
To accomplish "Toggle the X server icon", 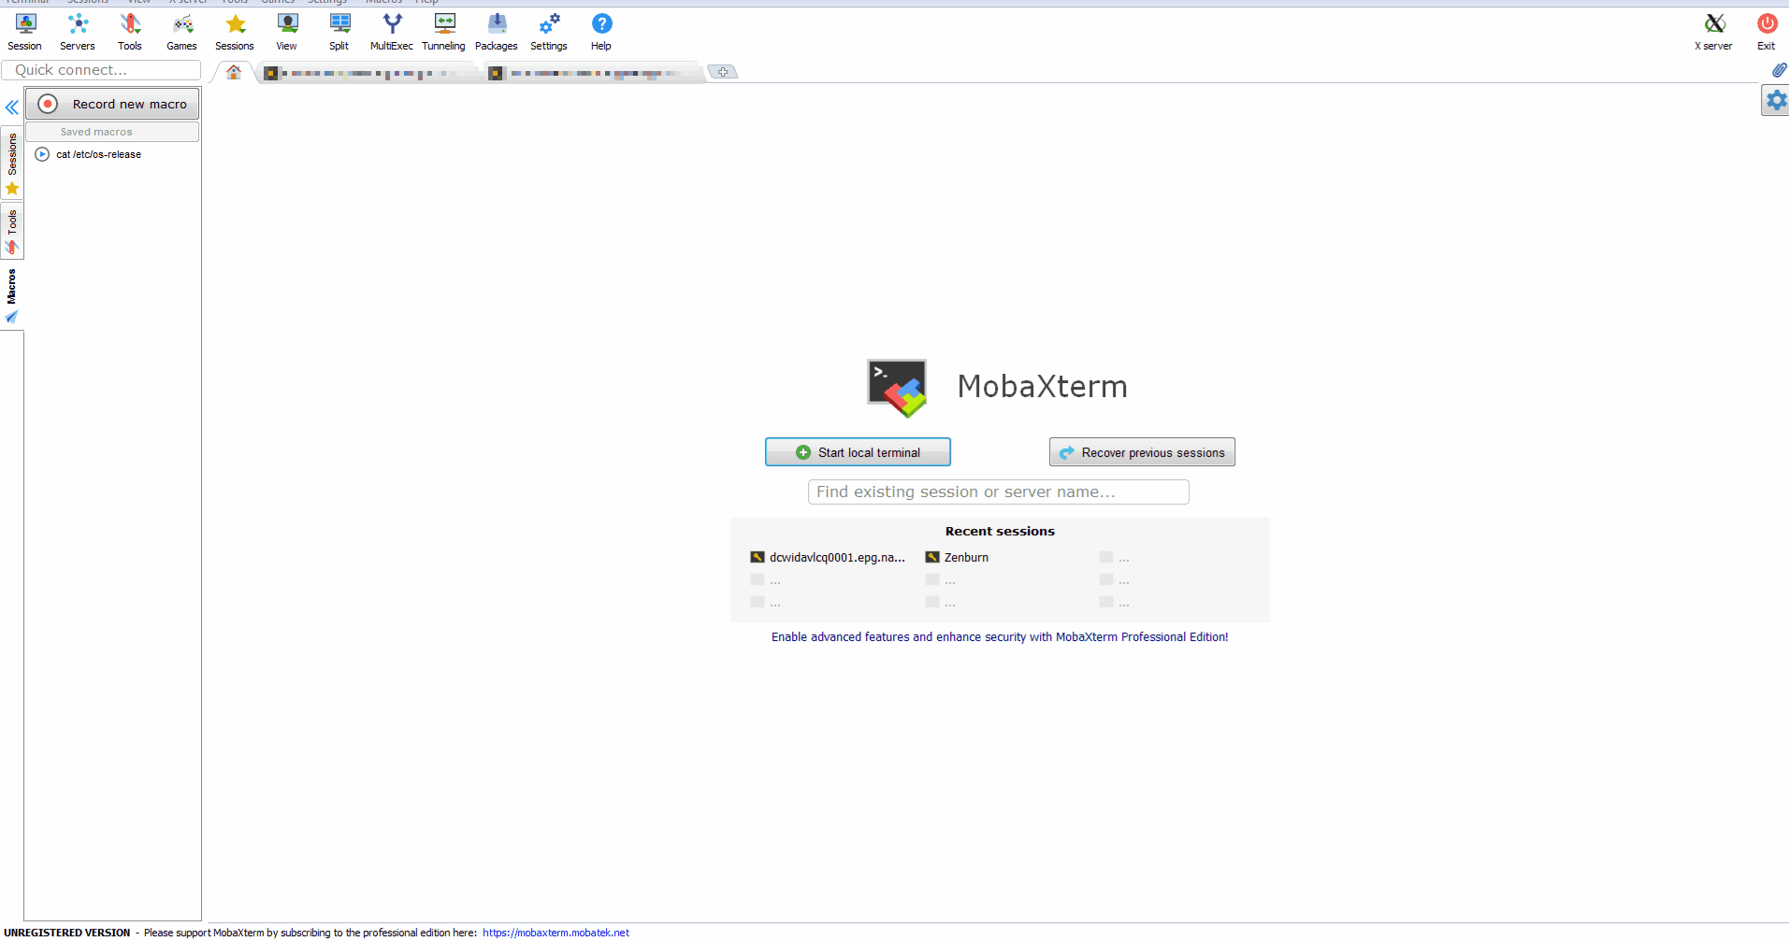I will 1713,31.
